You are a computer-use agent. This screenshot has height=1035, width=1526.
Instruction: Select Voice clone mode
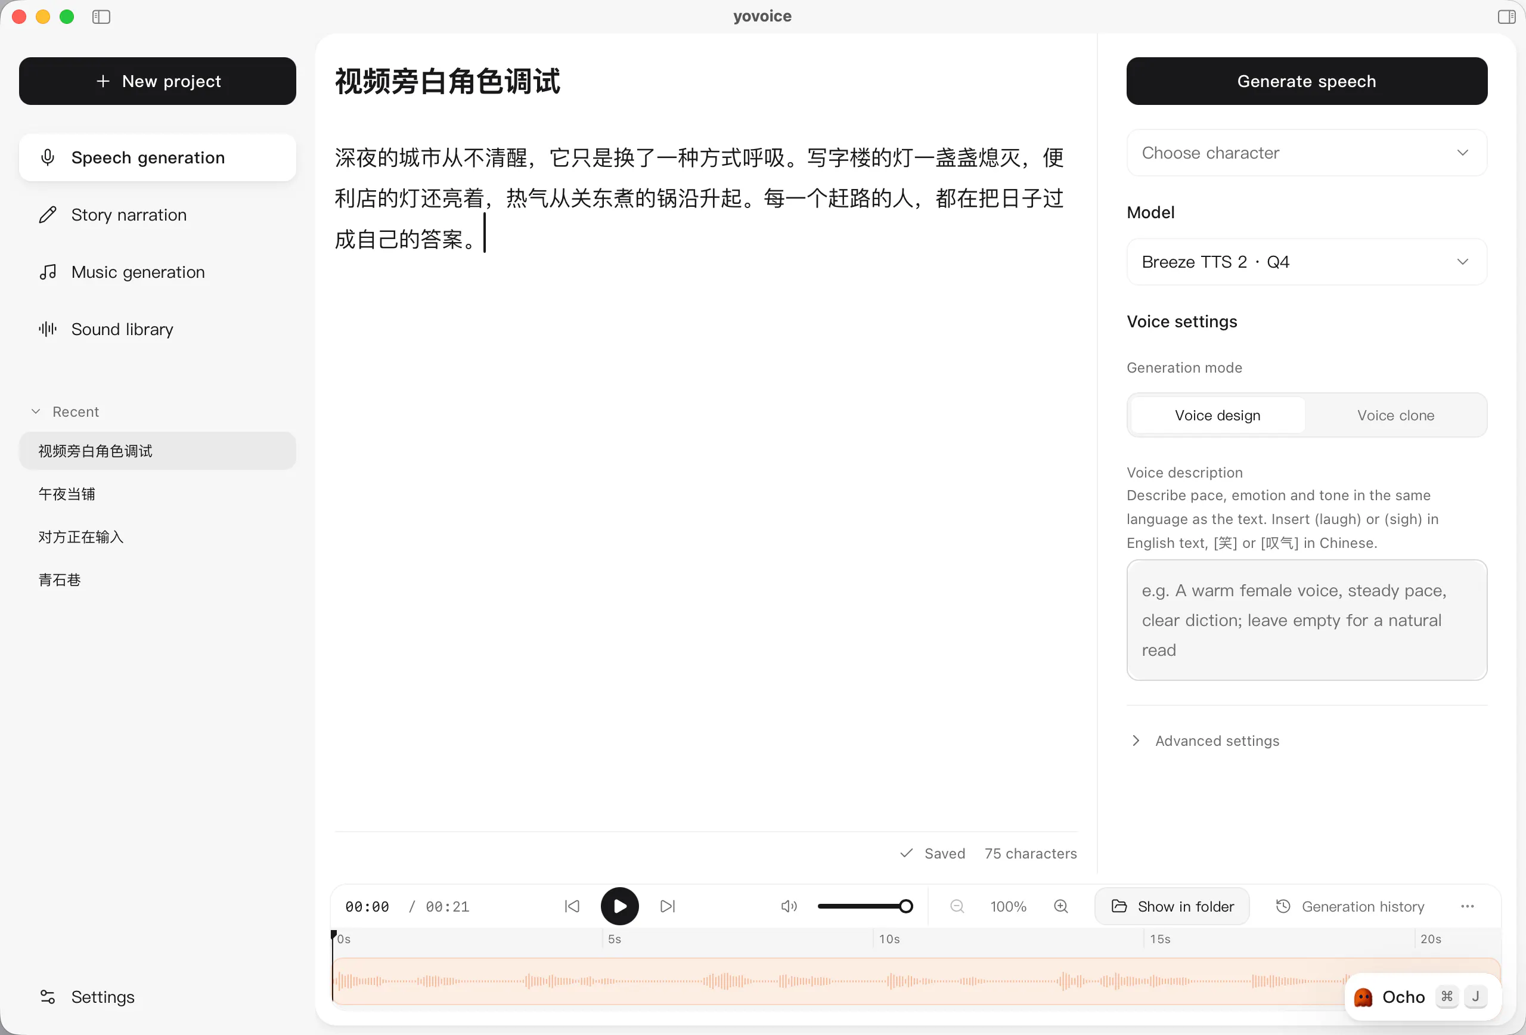point(1395,415)
